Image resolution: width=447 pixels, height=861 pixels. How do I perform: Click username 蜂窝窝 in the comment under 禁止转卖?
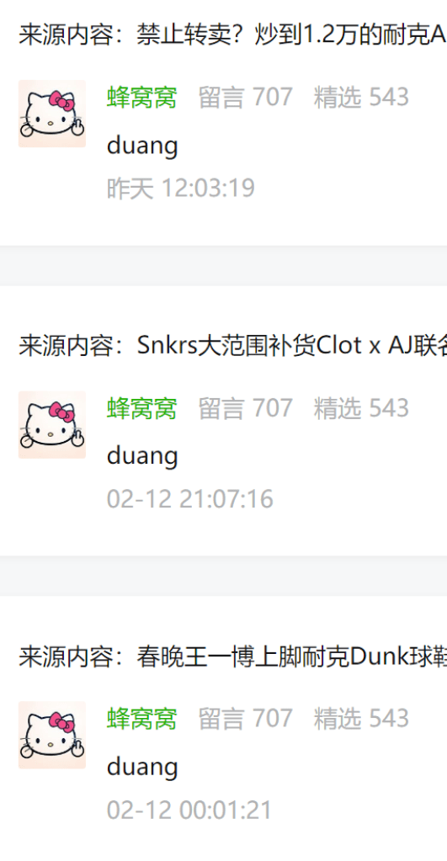coord(141,98)
